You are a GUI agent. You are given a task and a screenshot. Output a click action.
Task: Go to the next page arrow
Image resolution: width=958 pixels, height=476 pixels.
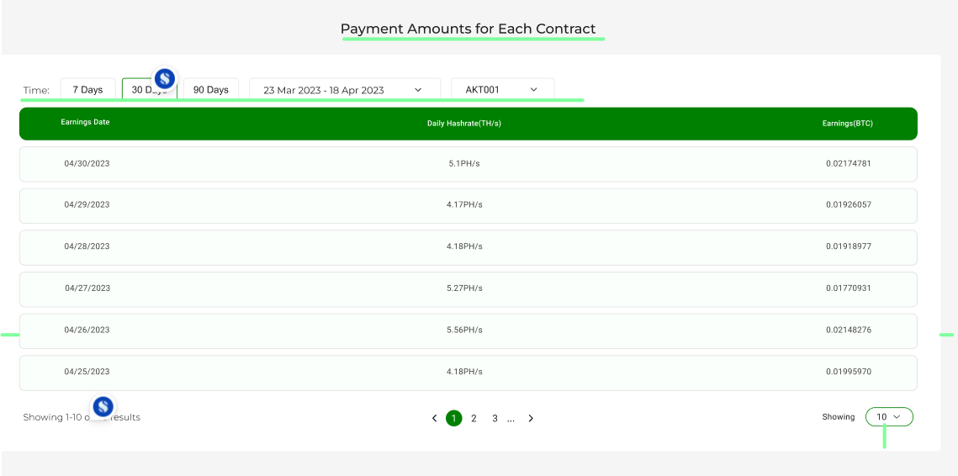[531, 418]
